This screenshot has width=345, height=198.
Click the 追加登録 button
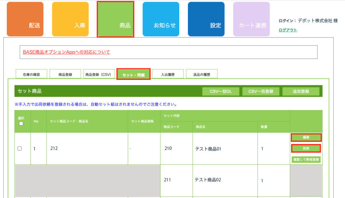pyautogui.click(x=301, y=91)
